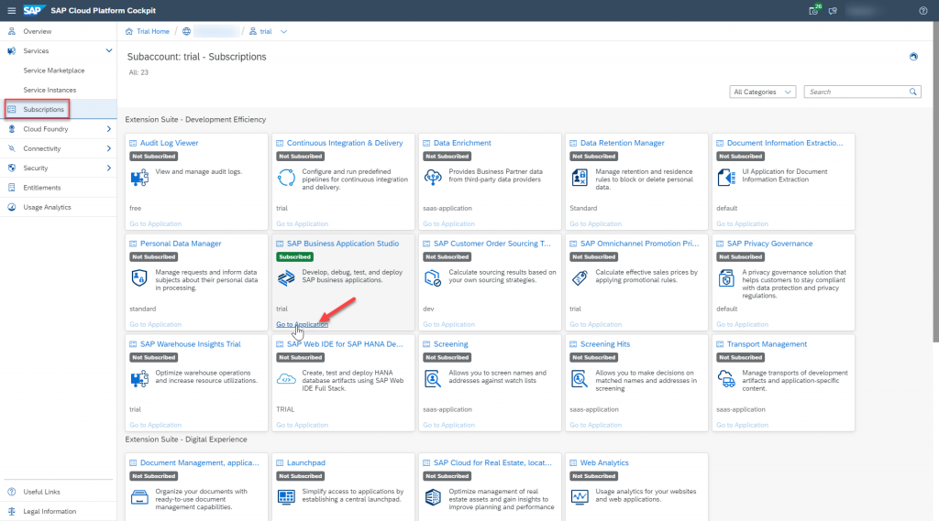Open the Transport Management tile title
This screenshot has width=939, height=521.
(x=767, y=344)
